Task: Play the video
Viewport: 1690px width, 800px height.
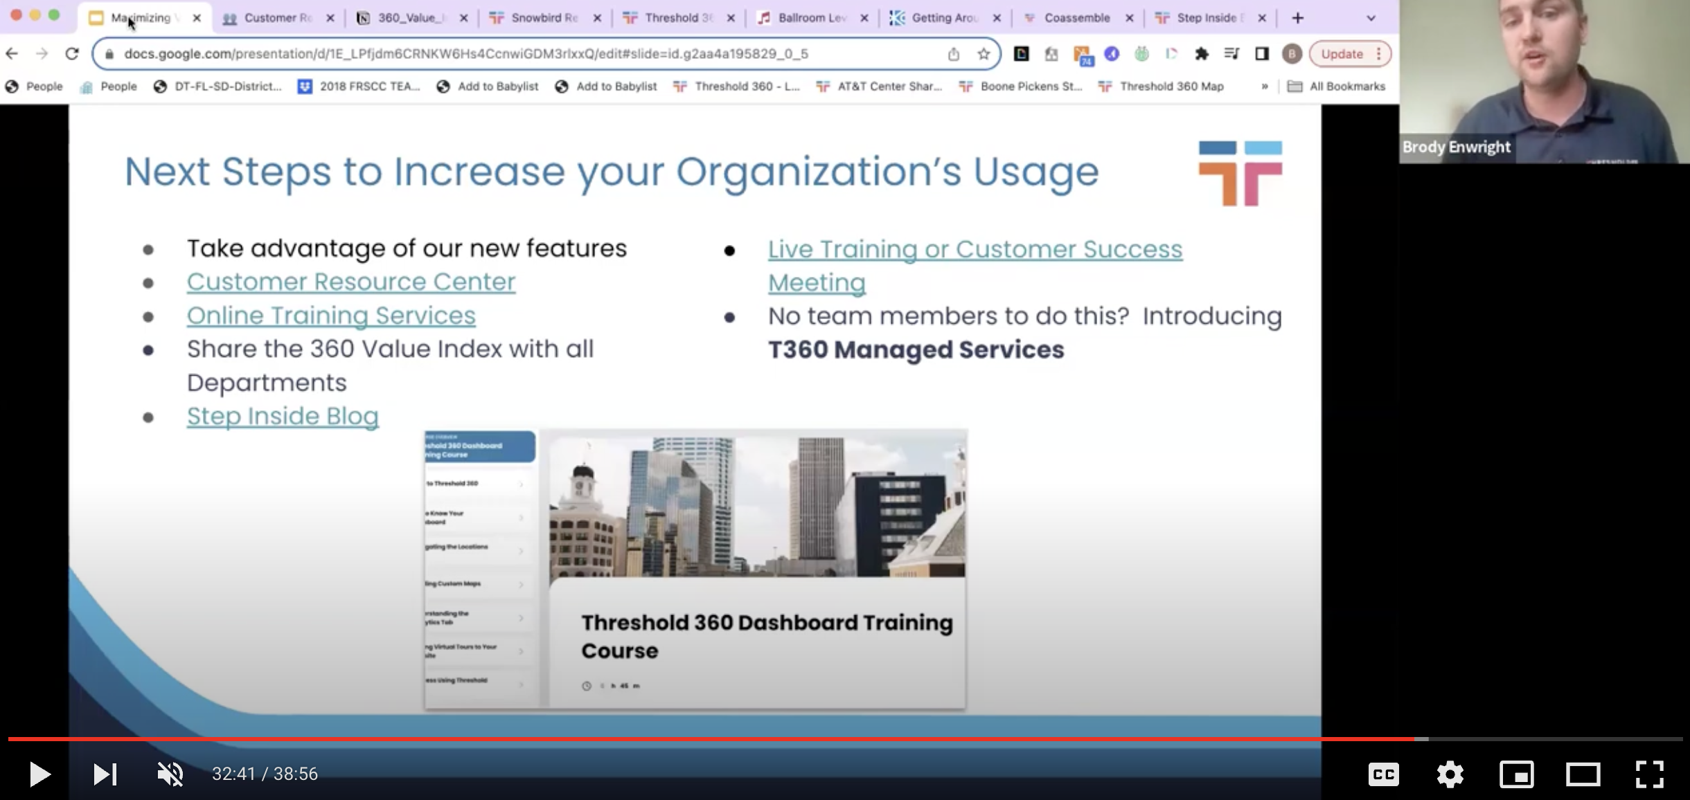Action: pyautogui.click(x=39, y=774)
